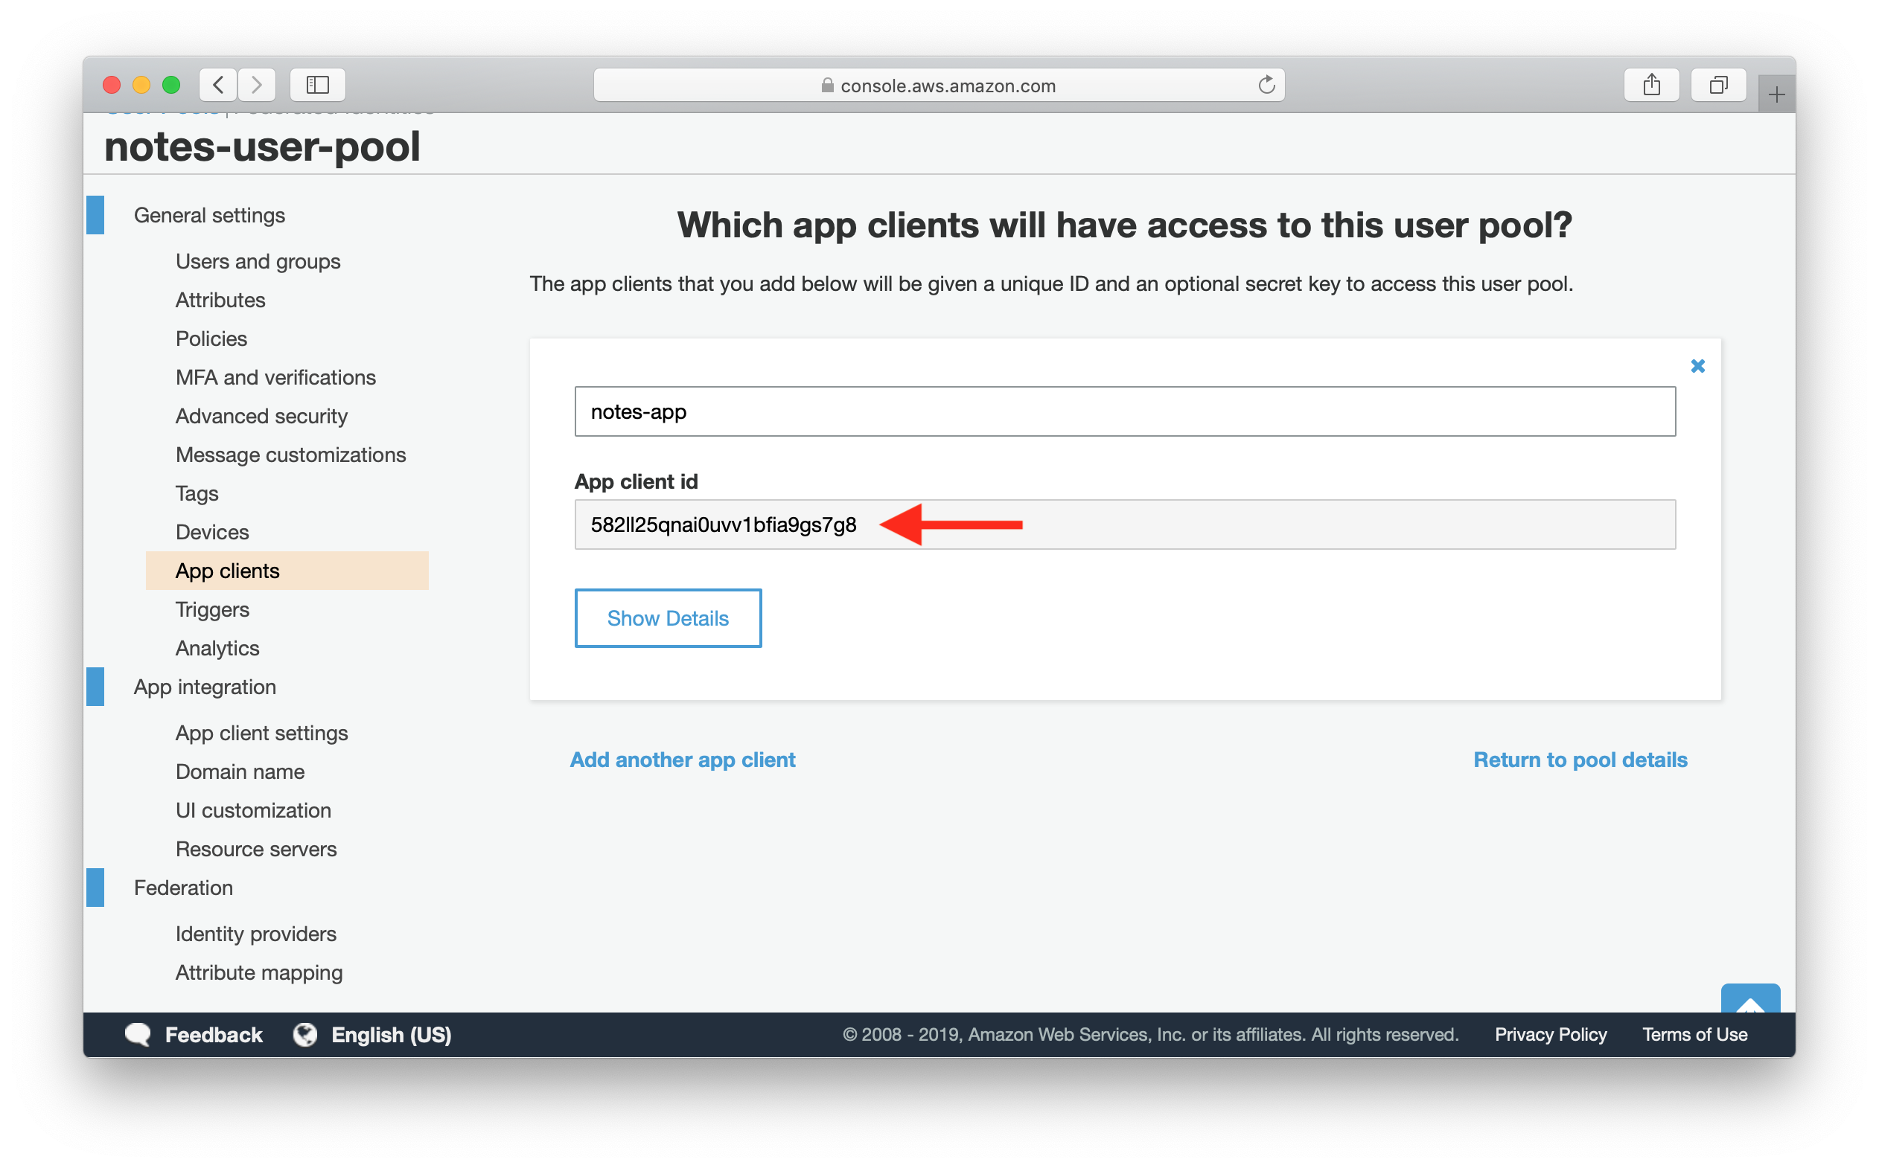Image resolution: width=1879 pixels, height=1168 pixels.
Task: Navigate to MFA and verifications settings
Action: pos(276,376)
